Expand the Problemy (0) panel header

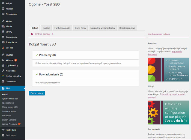coord(85,55)
